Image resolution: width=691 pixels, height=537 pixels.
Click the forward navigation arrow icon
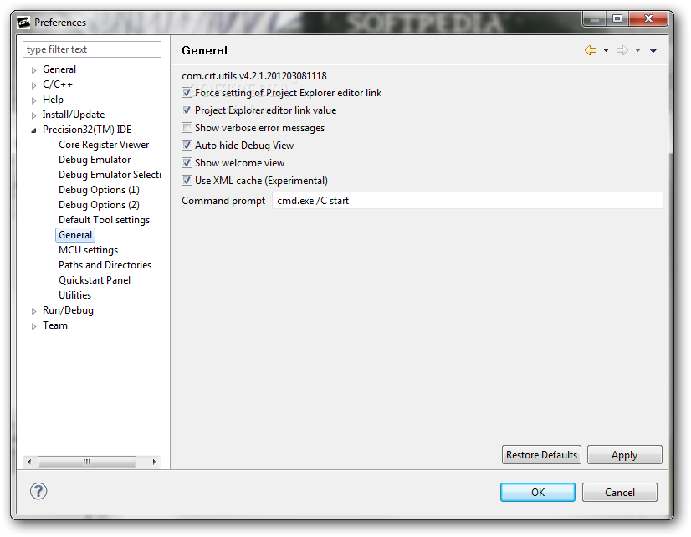coord(622,50)
